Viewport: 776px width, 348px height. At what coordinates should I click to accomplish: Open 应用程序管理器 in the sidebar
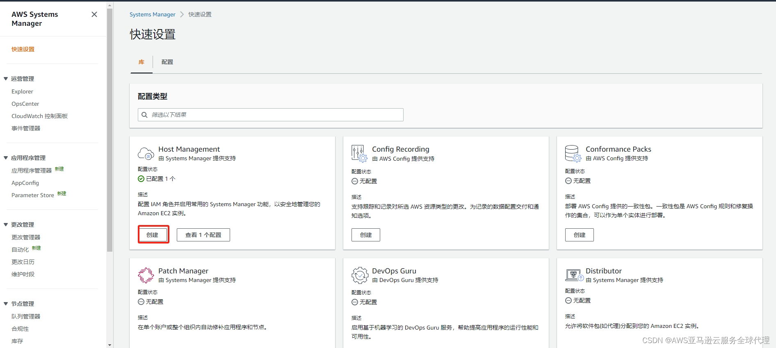point(32,171)
